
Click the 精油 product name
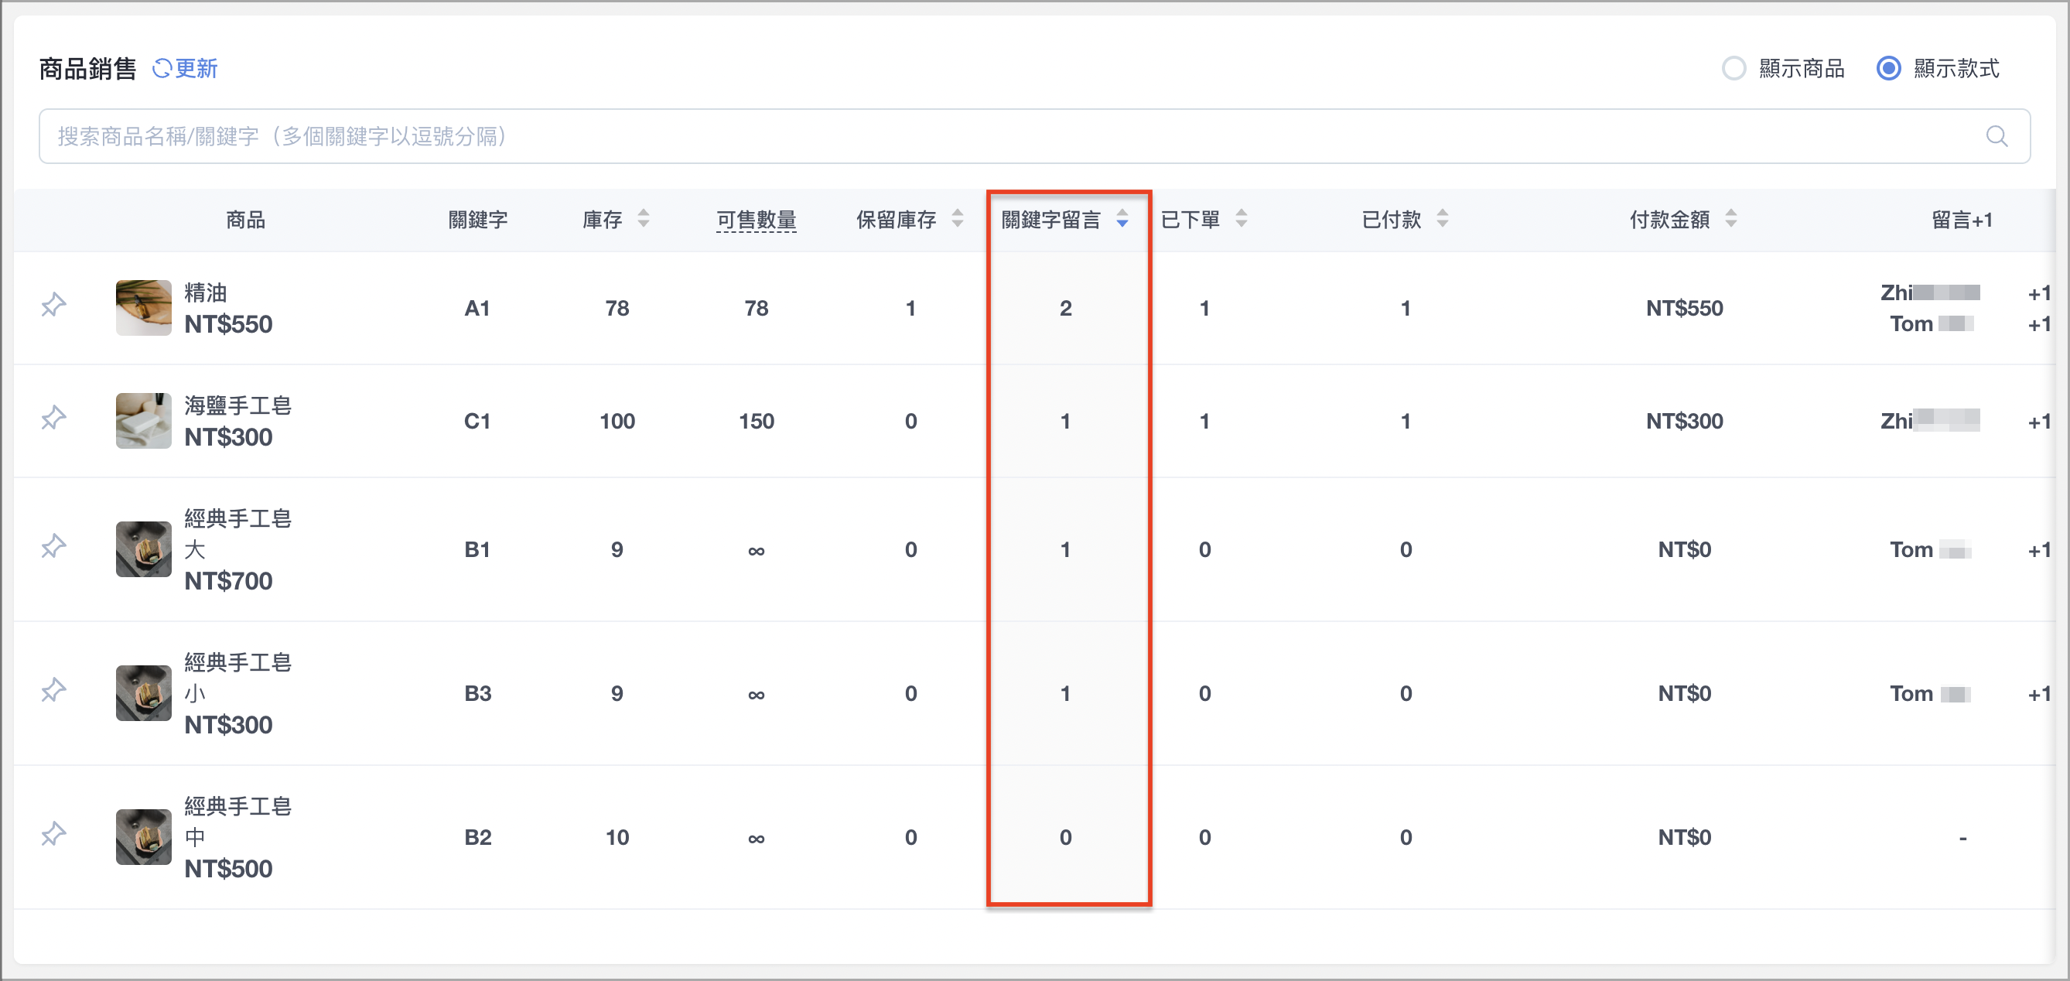click(x=206, y=292)
